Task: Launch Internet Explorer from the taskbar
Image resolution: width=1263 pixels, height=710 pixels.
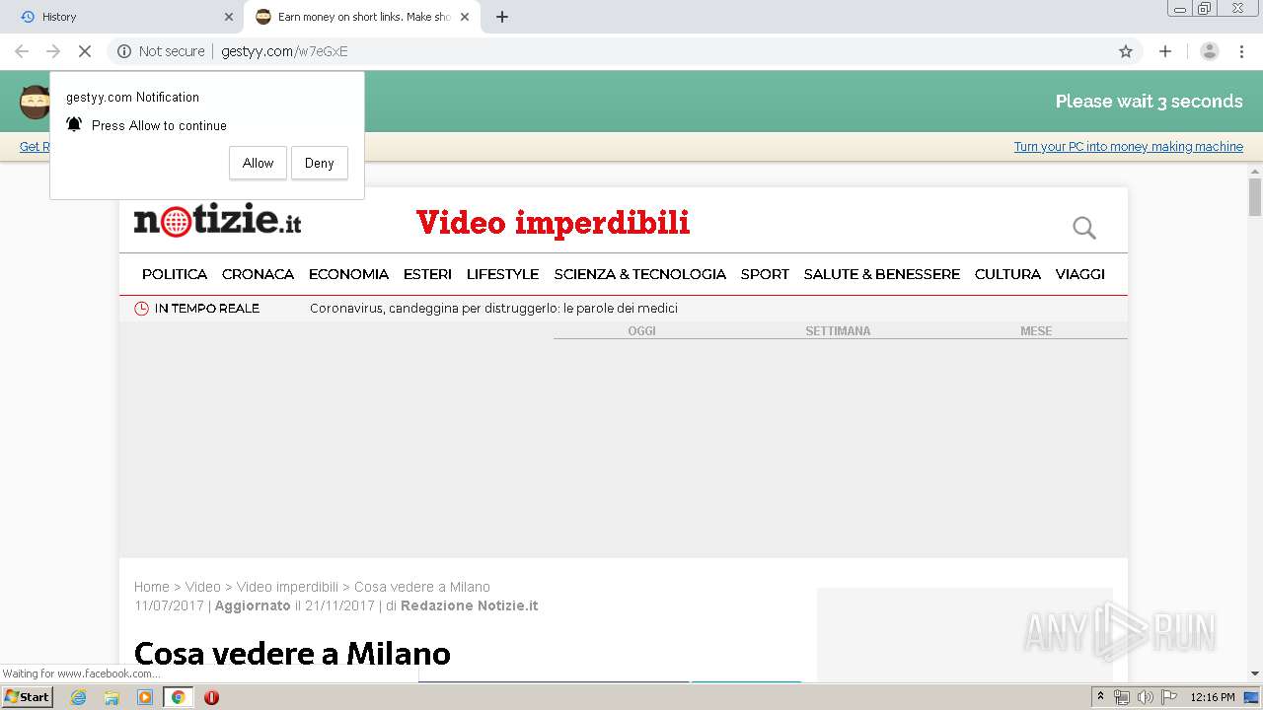Action: tap(79, 697)
